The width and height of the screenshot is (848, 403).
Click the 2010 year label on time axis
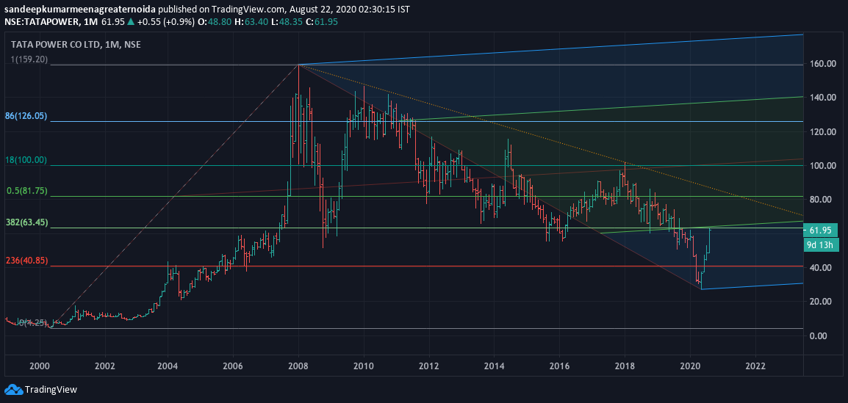click(x=364, y=366)
